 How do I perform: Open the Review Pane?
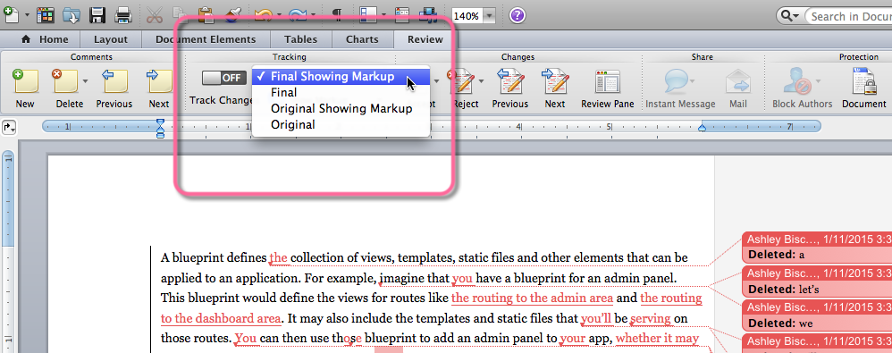[608, 88]
